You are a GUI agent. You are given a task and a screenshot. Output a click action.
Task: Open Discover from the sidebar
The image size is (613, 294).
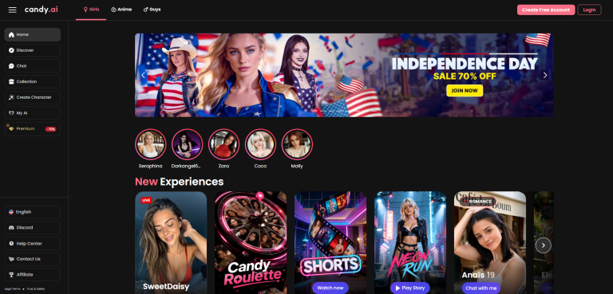[x=33, y=50]
